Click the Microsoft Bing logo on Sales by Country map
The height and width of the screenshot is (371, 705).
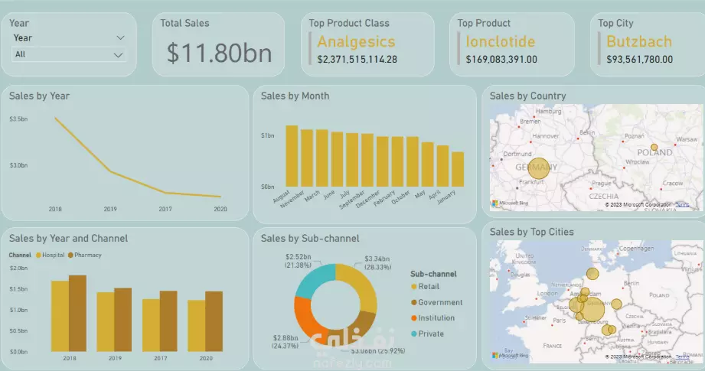pyautogui.click(x=510, y=203)
